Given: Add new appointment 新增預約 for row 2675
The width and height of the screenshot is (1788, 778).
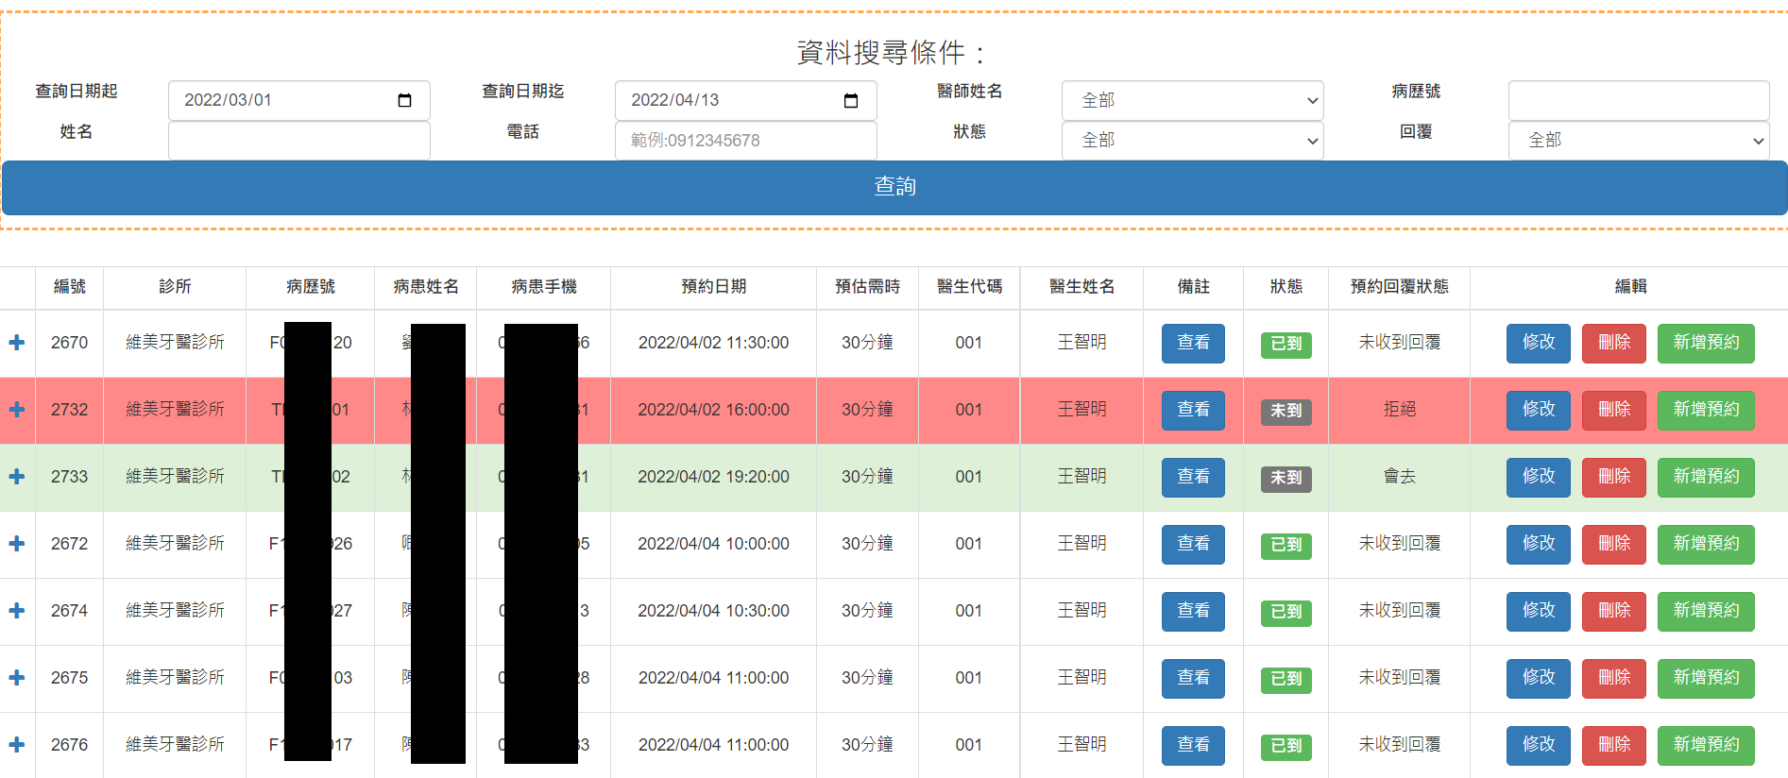Looking at the screenshot, I should pyautogui.click(x=1706, y=678).
